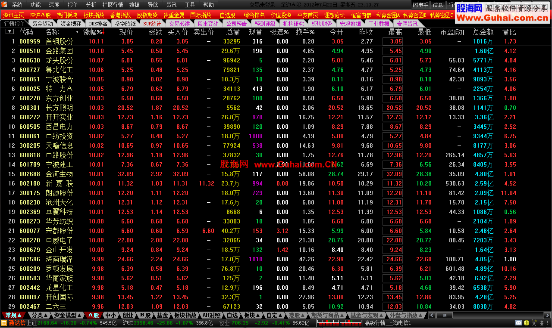Expand the 基金与宏观 bottom tab menu
The image size is (552, 328).
[x=367, y=315]
